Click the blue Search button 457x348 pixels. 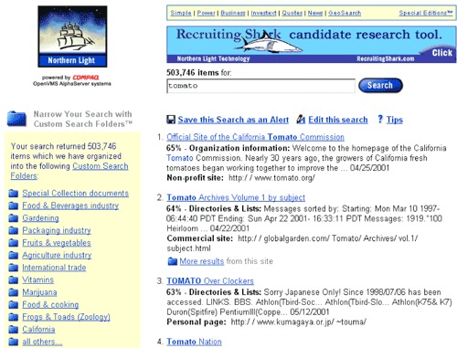[380, 86]
